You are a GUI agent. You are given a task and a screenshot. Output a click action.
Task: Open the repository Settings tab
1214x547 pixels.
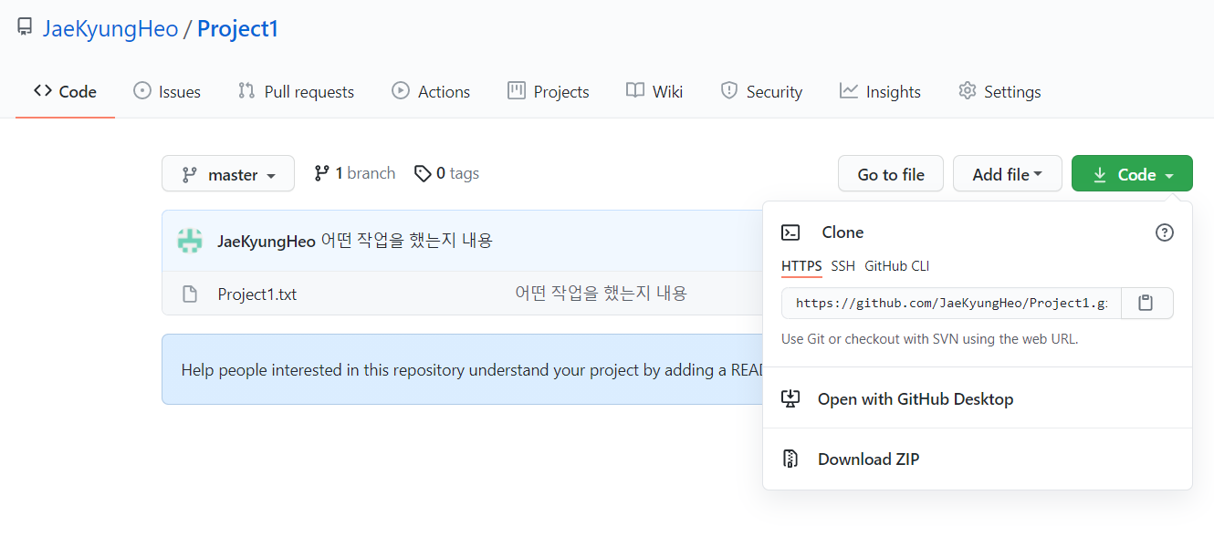coord(999,91)
